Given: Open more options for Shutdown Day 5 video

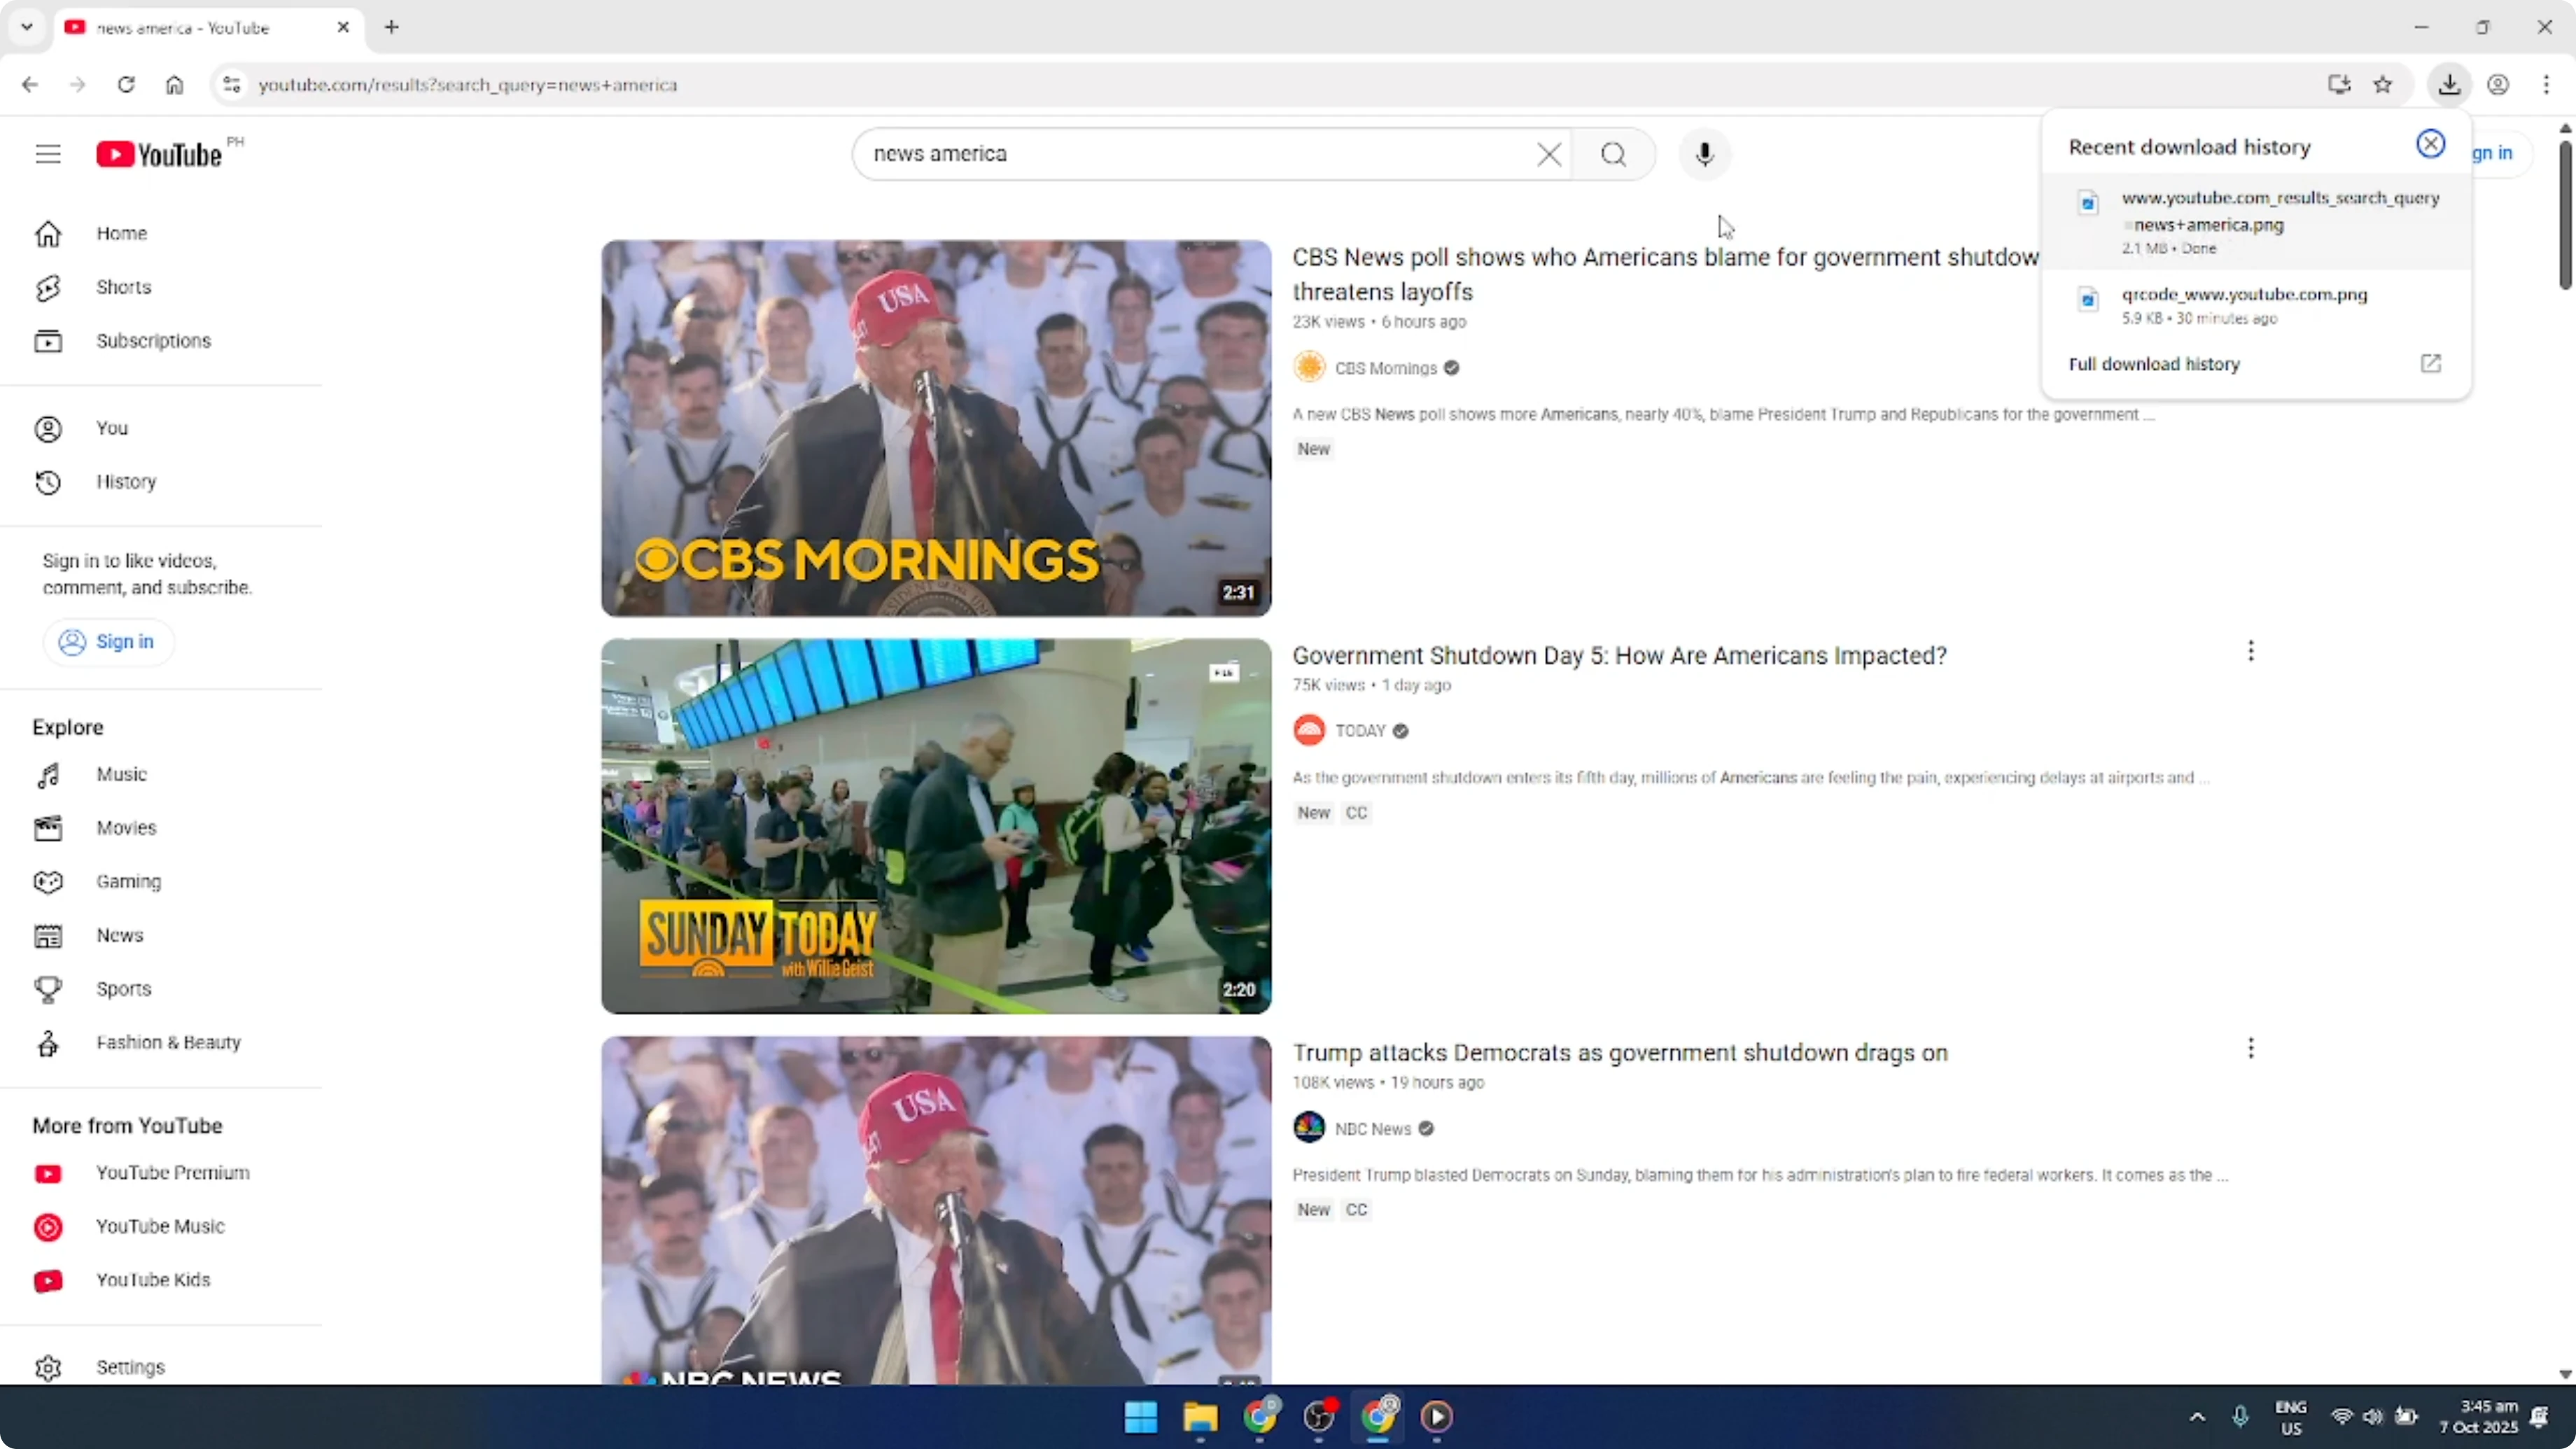Looking at the screenshot, I should [x=2250, y=652].
